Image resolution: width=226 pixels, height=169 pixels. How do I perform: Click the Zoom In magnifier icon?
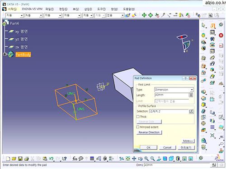pos(146,159)
